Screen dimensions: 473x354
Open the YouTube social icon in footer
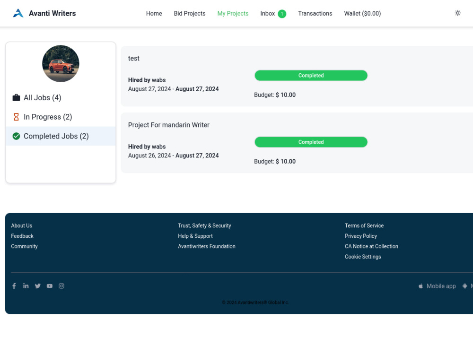[x=50, y=286]
